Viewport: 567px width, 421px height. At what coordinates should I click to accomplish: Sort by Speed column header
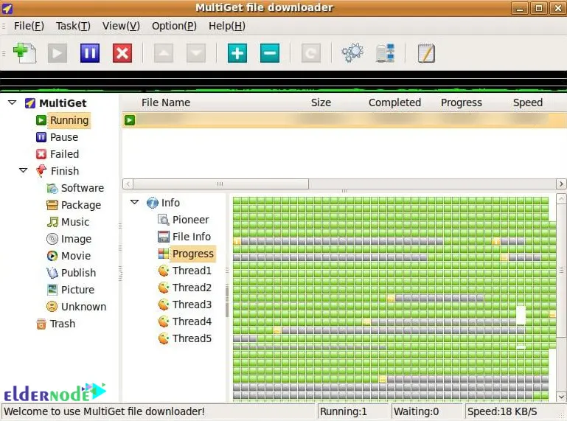pos(528,102)
